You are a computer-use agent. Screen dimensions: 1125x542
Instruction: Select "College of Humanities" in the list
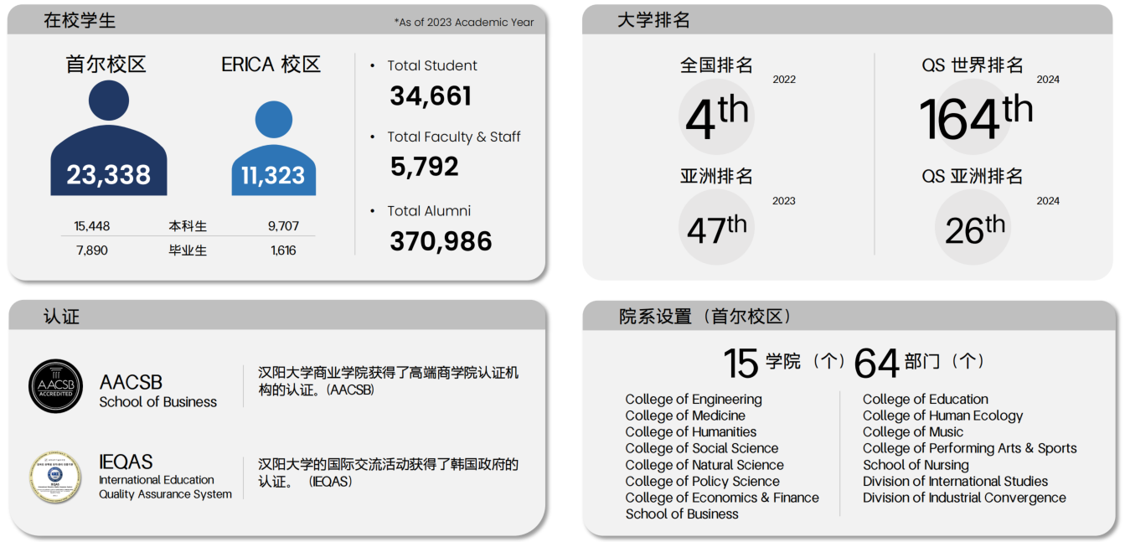pos(691,432)
